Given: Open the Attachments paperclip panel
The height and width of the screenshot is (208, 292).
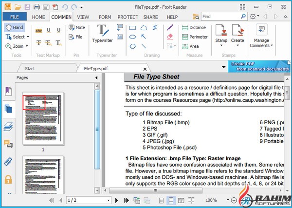Looking at the screenshot, I should click(8, 161).
